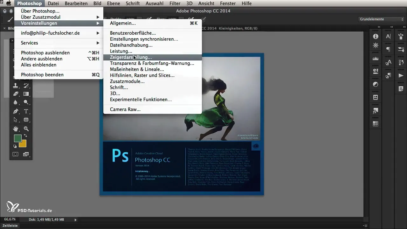Click Photoshop beenden menu entry
This screenshot has width=407, height=229.
click(59, 75)
